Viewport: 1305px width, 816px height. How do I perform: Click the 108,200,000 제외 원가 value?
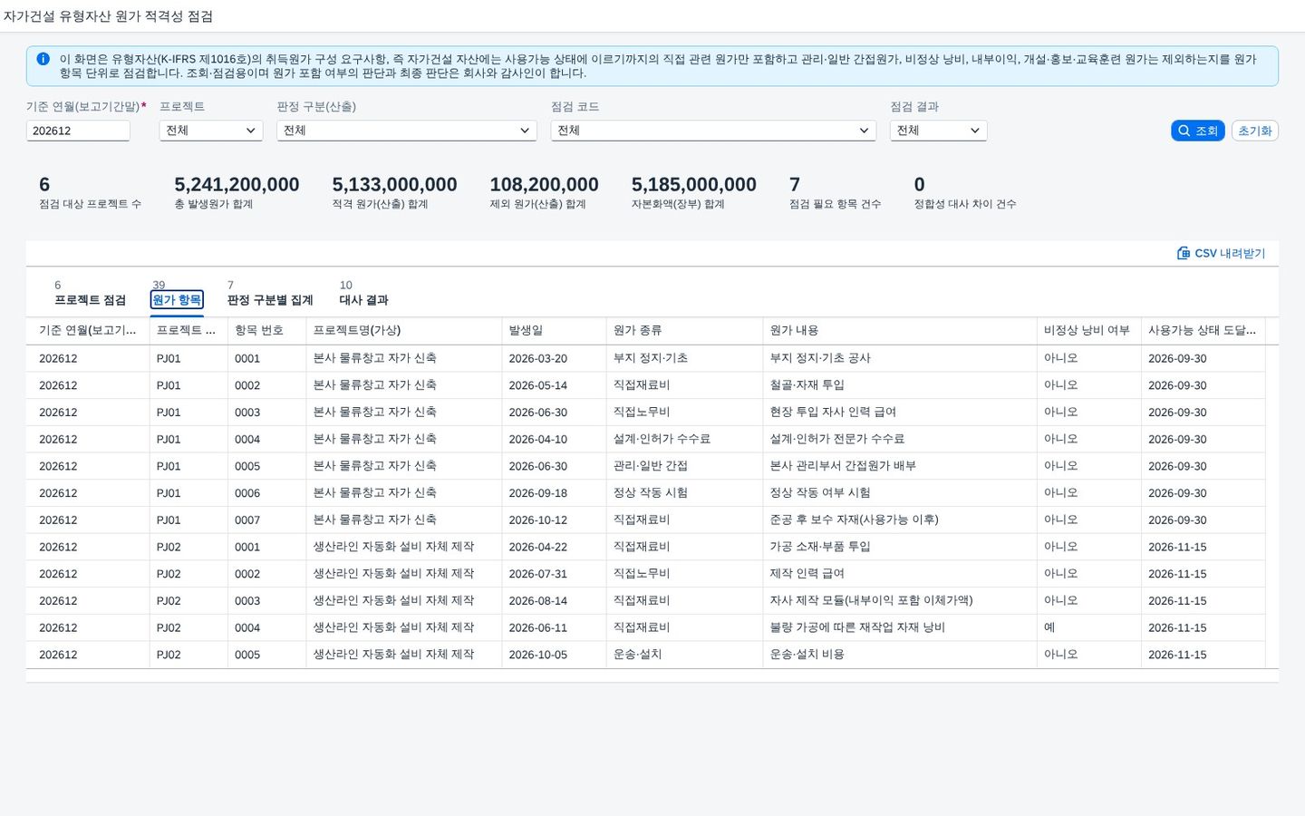click(x=544, y=185)
